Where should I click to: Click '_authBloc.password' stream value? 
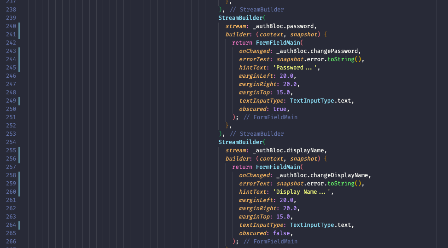click(x=283, y=26)
